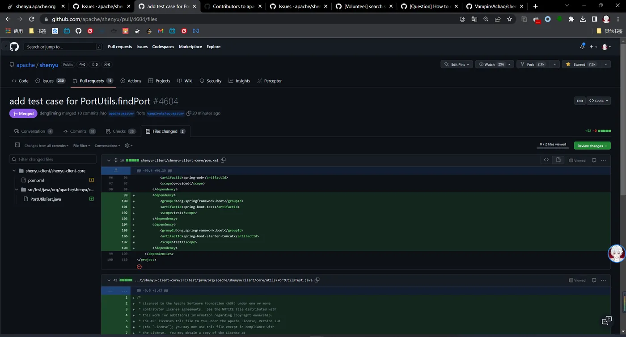Open the floating feedback chat icon
The width and height of the screenshot is (626, 337).
click(x=607, y=320)
